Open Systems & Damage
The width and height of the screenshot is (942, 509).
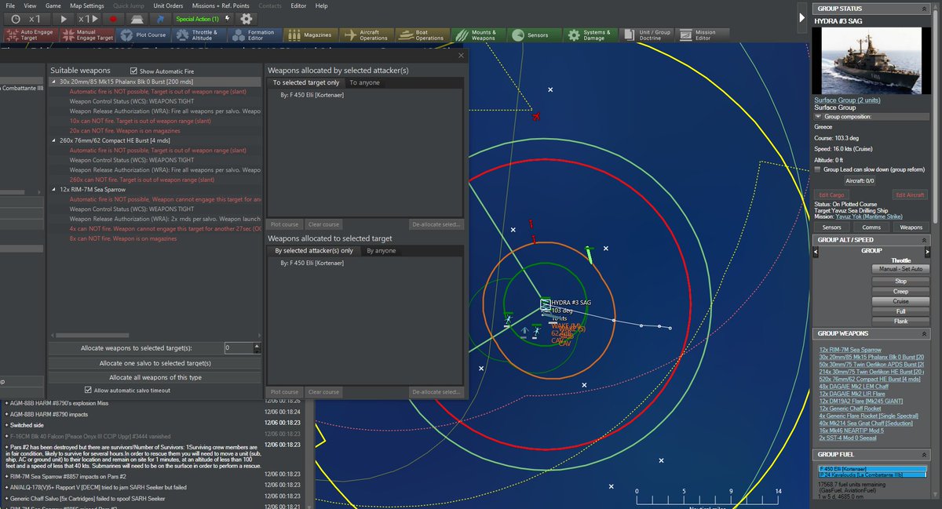pos(589,35)
